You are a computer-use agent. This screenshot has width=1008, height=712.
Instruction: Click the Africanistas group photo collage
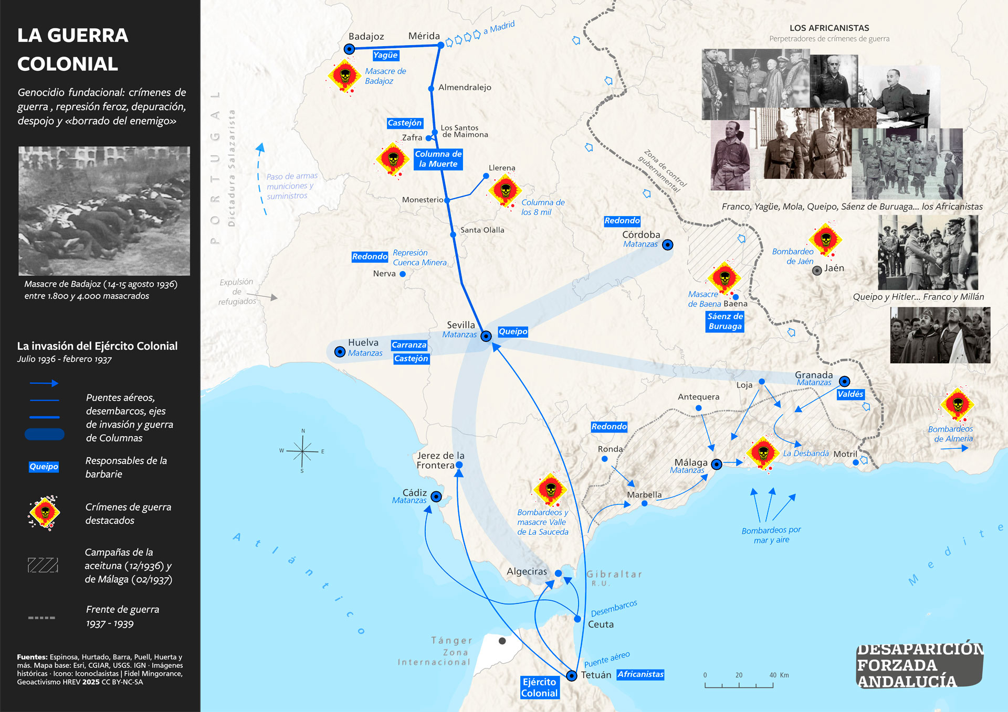[832, 124]
